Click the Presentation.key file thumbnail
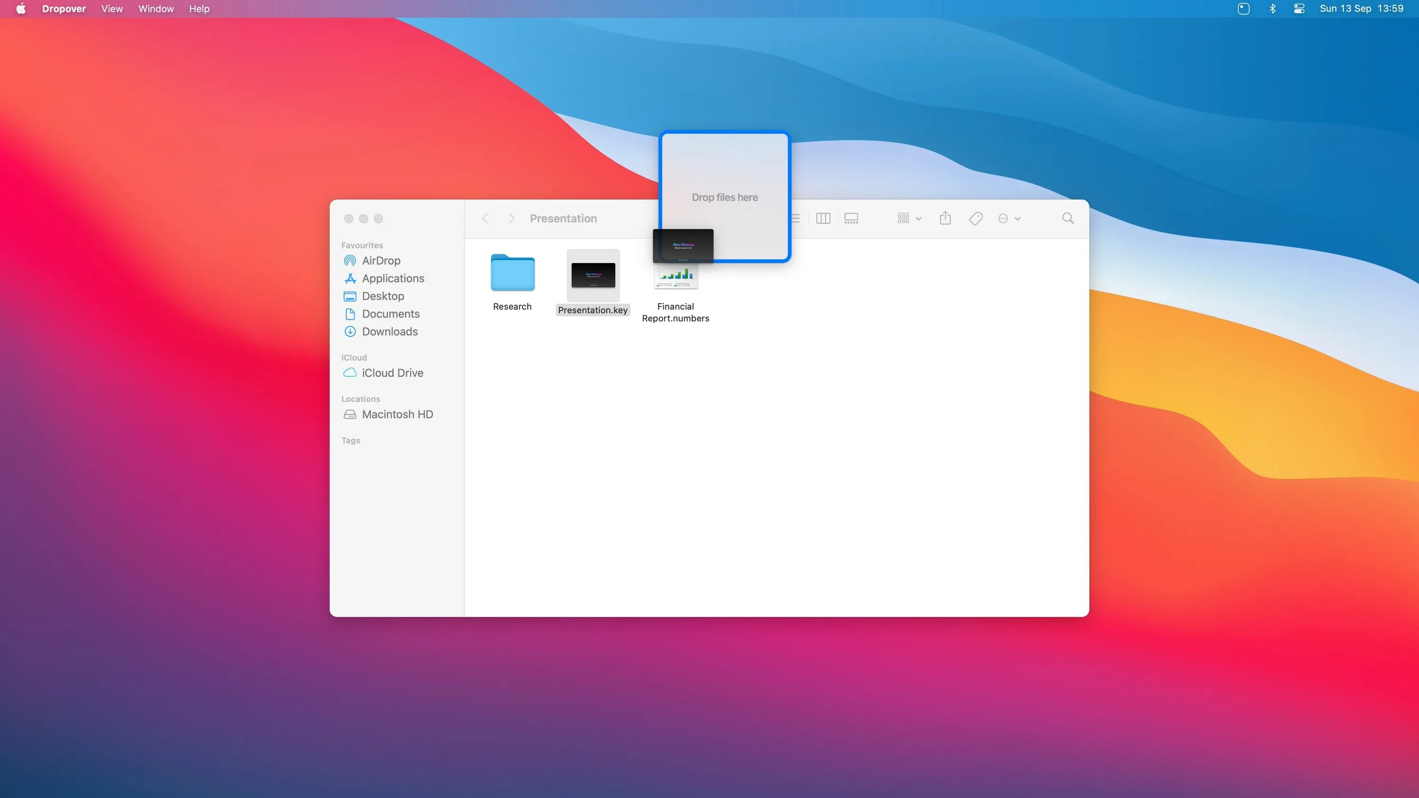This screenshot has width=1419, height=798. [x=593, y=275]
